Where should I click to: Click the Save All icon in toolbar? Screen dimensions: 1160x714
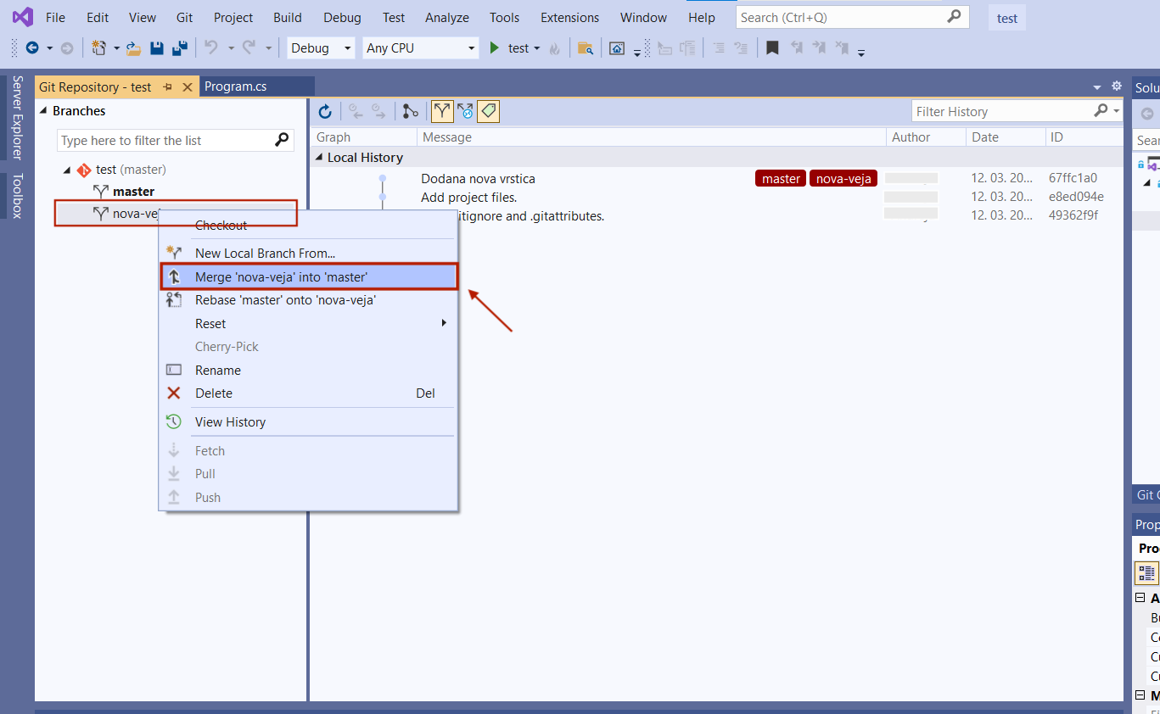coord(179,48)
